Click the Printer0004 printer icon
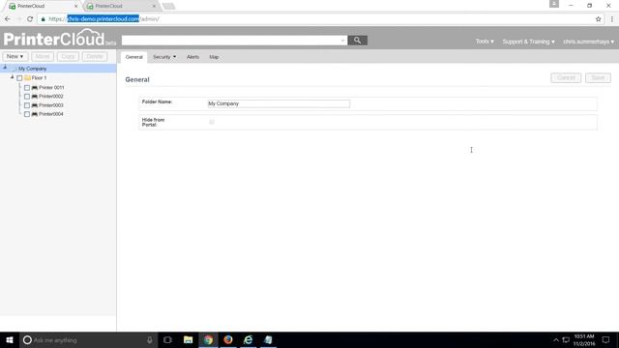Image resolution: width=619 pixels, height=348 pixels. click(35, 114)
